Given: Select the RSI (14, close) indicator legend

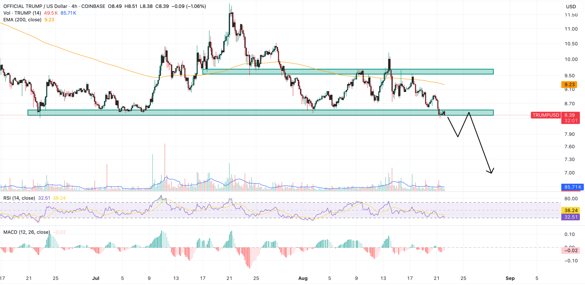Looking at the screenshot, I should (19, 198).
